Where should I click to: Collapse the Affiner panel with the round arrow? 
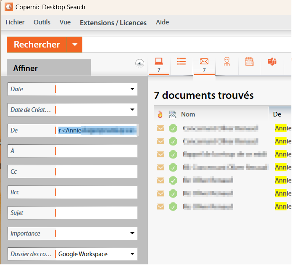tap(140, 63)
